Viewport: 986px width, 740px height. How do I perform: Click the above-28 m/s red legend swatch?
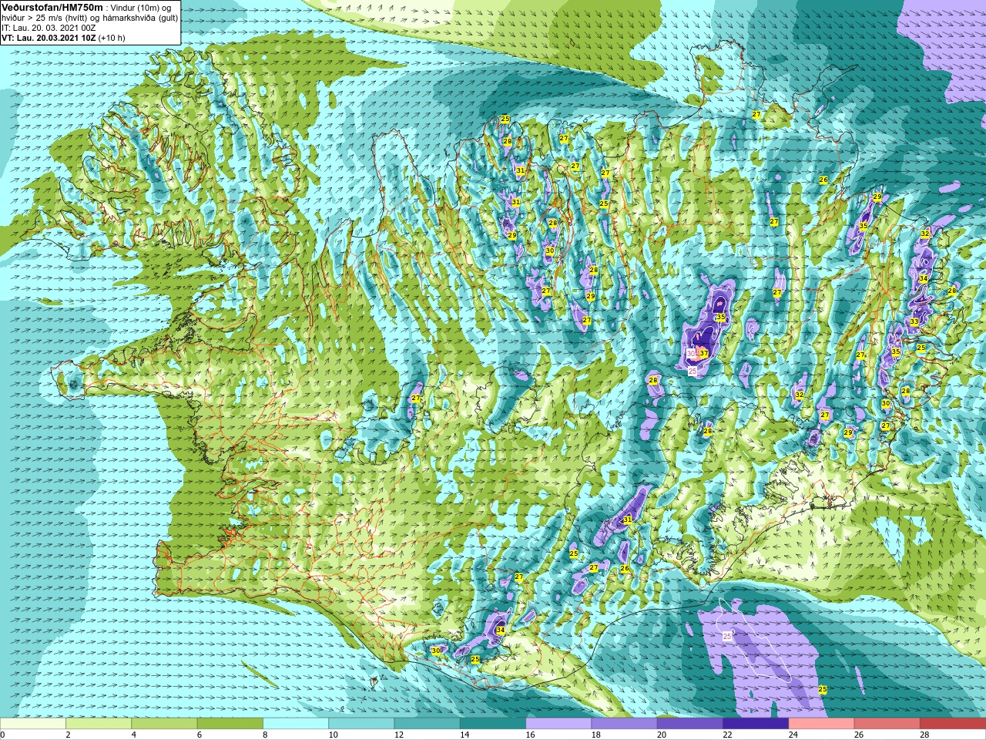953,724
